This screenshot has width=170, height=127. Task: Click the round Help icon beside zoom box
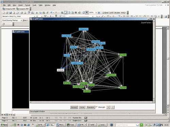[99, 13]
